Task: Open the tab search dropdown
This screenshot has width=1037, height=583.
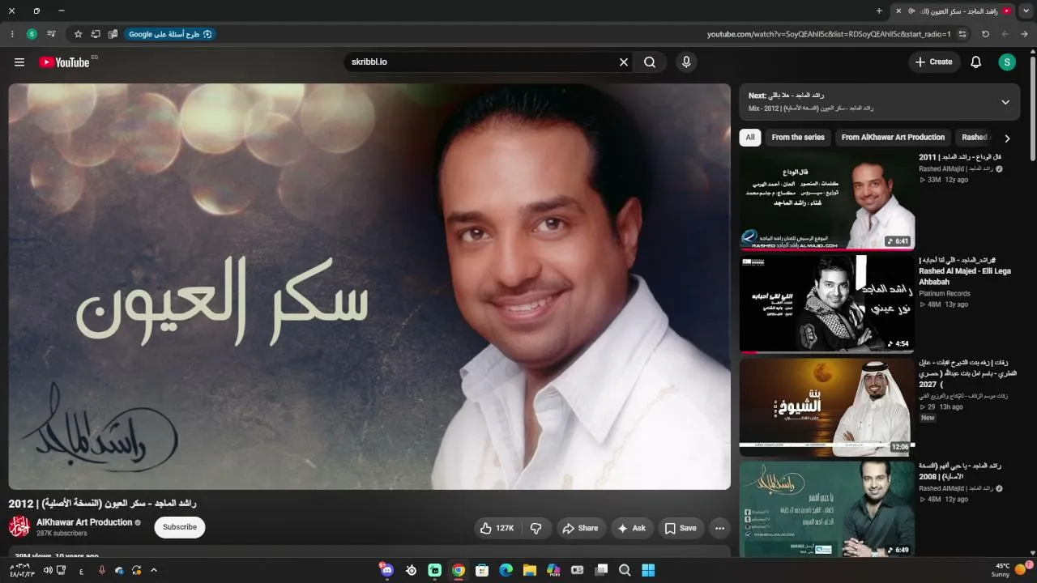Action: pyautogui.click(x=1026, y=11)
